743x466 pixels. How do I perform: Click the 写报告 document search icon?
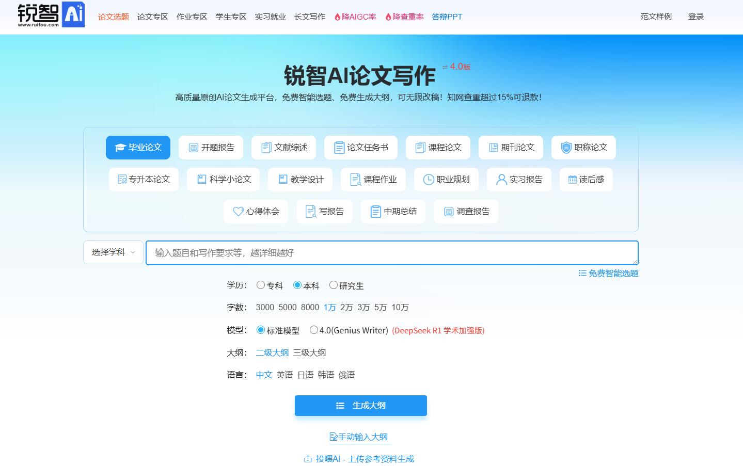tap(311, 212)
